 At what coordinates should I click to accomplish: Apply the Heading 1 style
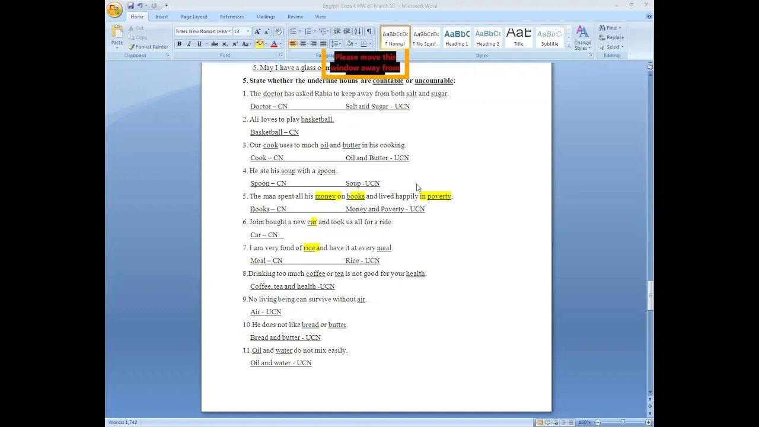(457, 37)
